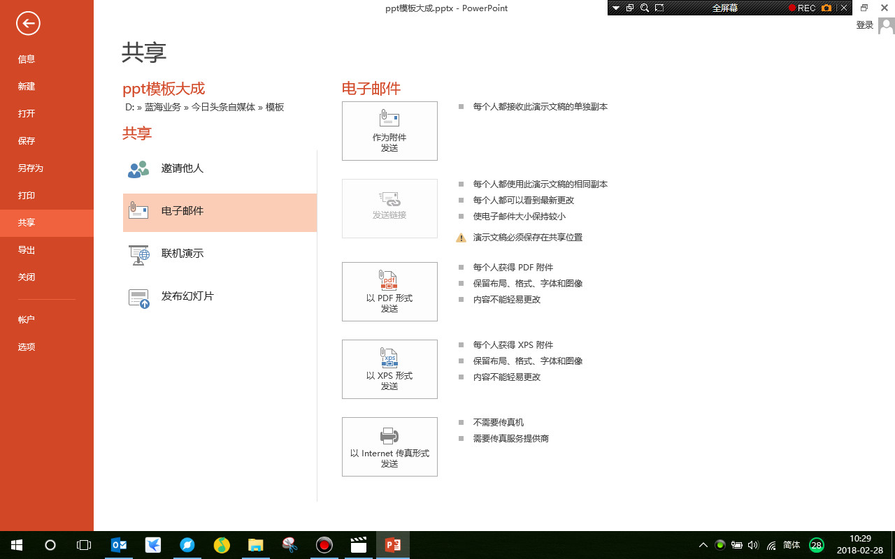Select the 以 PDF 形式发送 icon
895x559 pixels.
(389, 291)
